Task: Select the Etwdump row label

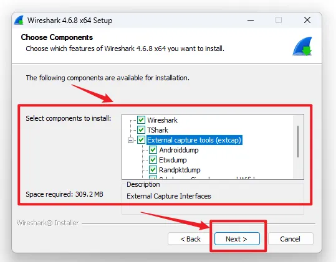Action: (x=173, y=160)
